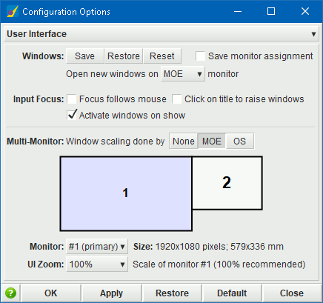
Task: Click the Windows Restore button beside Save
Action: [x=124, y=56]
